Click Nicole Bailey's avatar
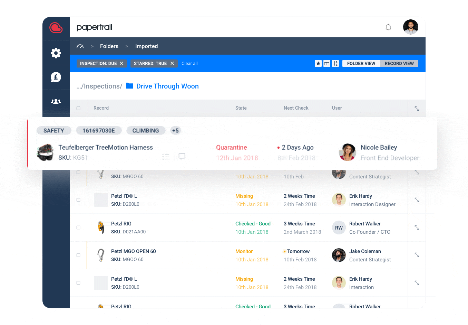This screenshot has width=468, height=325. coord(348,152)
